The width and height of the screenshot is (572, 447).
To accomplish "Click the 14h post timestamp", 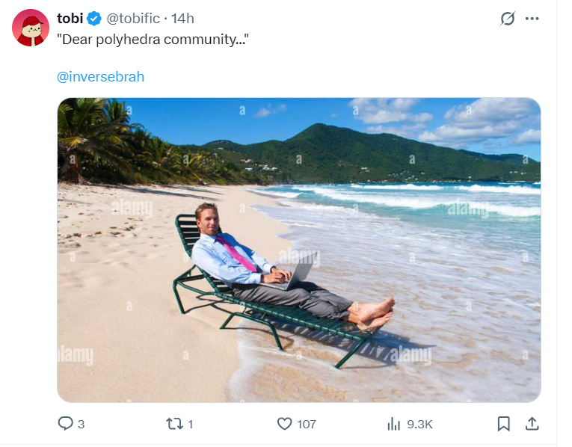I will (x=182, y=19).
